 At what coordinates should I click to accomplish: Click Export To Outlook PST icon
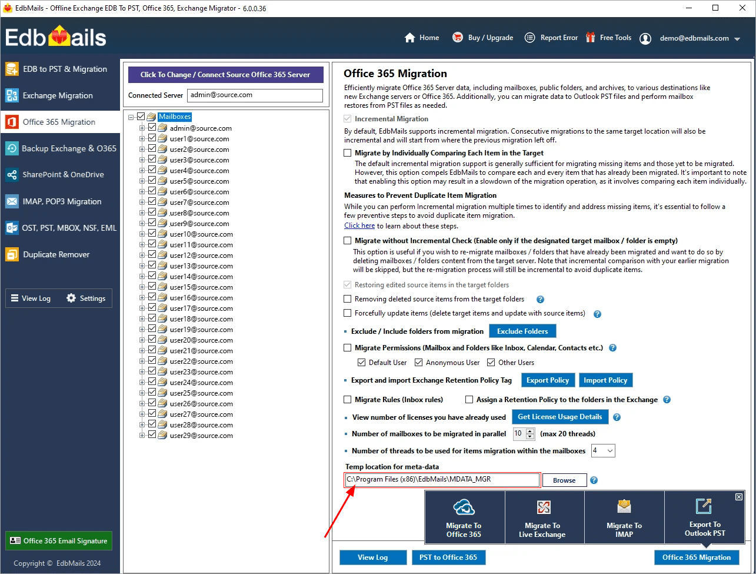[x=704, y=506]
